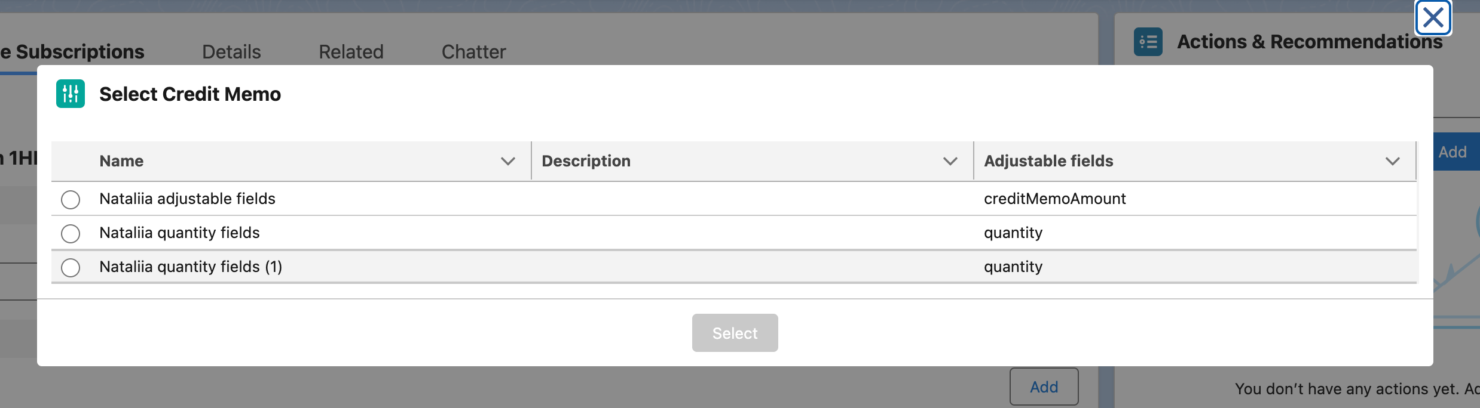Image resolution: width=1480 pixels, height=408 pixels.
Task: Click the outlined Add button at bottom
Action: (1044, 387)
